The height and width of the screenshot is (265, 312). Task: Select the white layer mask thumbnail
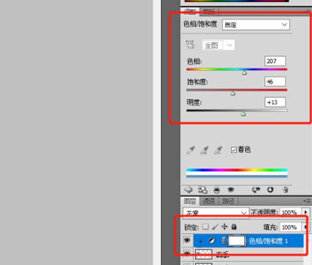tap(237, 241)
